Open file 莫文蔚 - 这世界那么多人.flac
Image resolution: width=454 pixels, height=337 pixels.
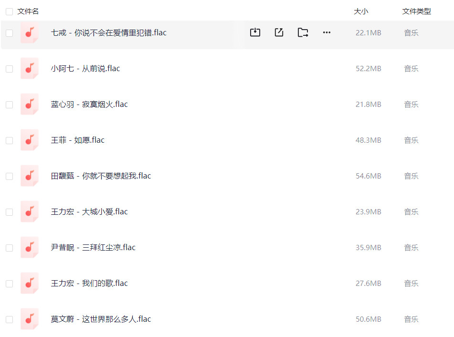(x=101, y=319)
